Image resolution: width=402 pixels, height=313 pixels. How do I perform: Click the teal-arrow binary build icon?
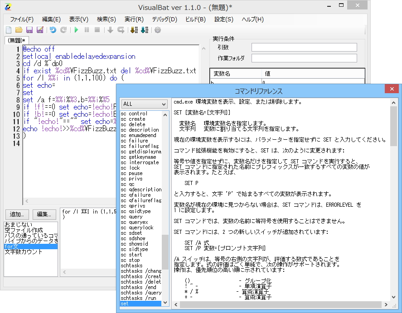(x=145, y=30)
